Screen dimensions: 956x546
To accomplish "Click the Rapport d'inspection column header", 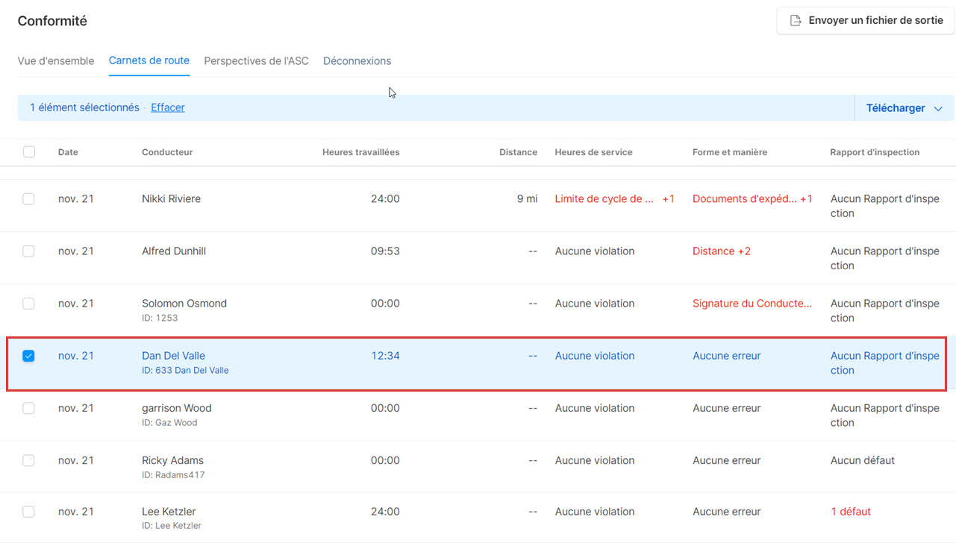I will 875,152.
